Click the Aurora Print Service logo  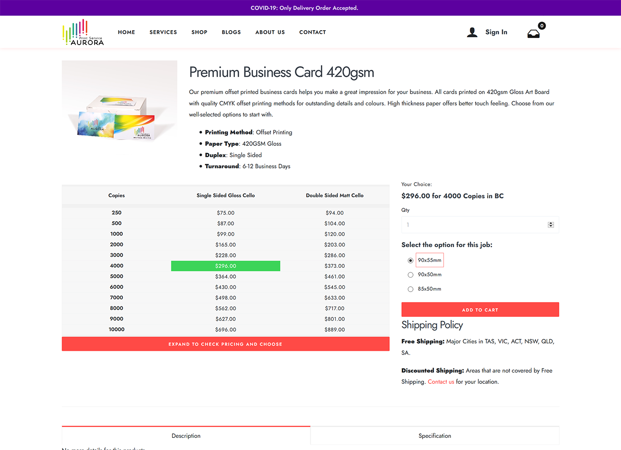point(83,31)
